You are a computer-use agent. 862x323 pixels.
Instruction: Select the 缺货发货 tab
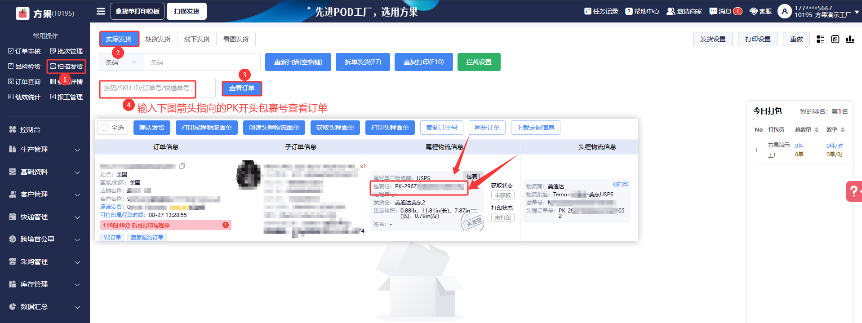[158, 39]
